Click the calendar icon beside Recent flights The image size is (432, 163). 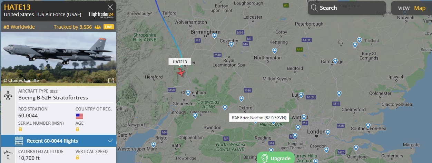19,141
